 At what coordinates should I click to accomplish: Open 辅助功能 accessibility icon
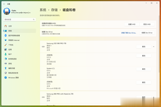tap(6, 68)
